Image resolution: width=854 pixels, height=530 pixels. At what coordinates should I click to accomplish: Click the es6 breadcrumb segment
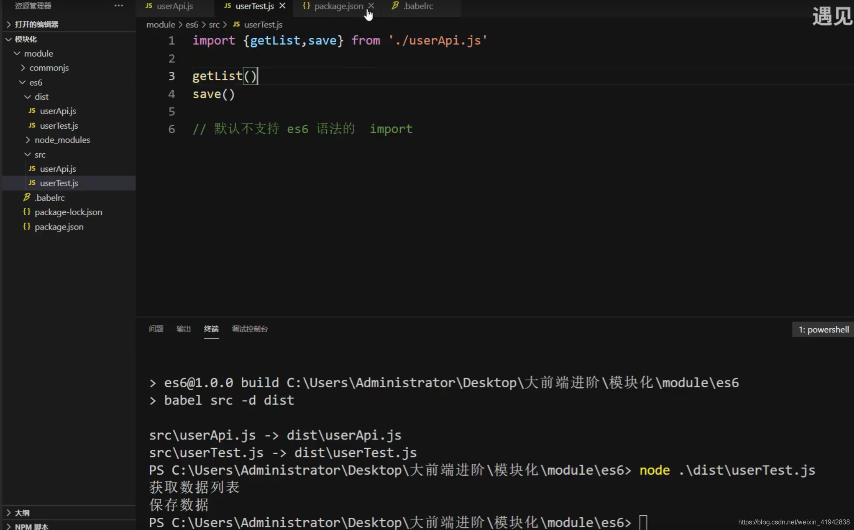click(192, 25)
